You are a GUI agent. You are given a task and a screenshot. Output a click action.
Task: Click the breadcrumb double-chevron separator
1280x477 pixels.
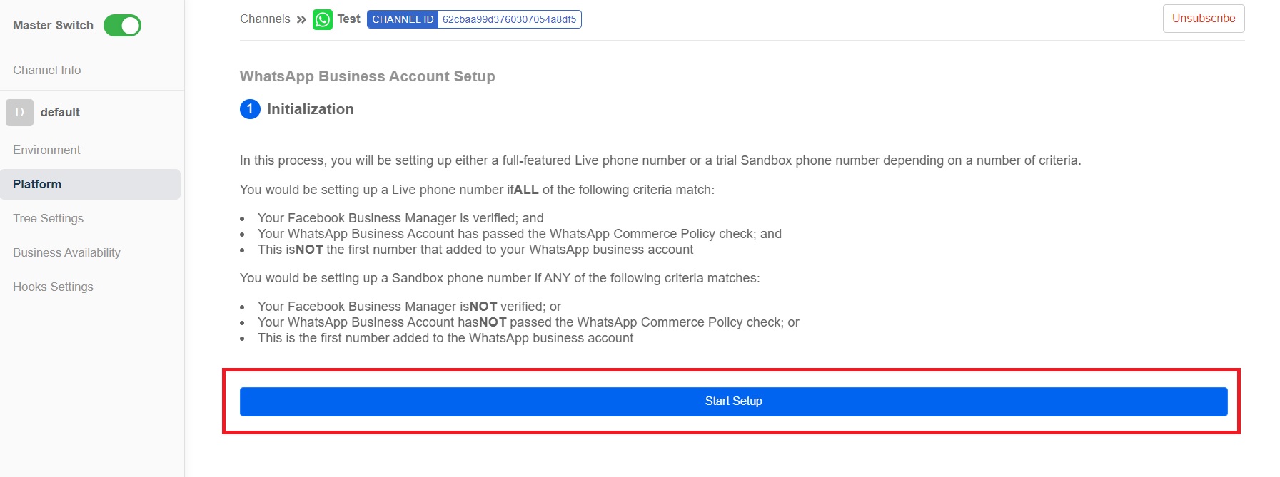tap(301, 20)
